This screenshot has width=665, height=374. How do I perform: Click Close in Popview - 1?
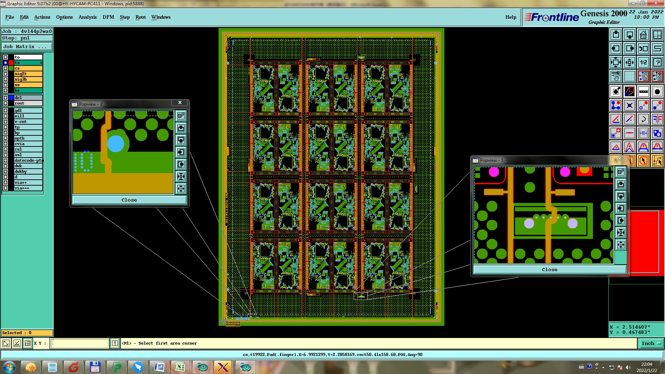click(549, 269)
